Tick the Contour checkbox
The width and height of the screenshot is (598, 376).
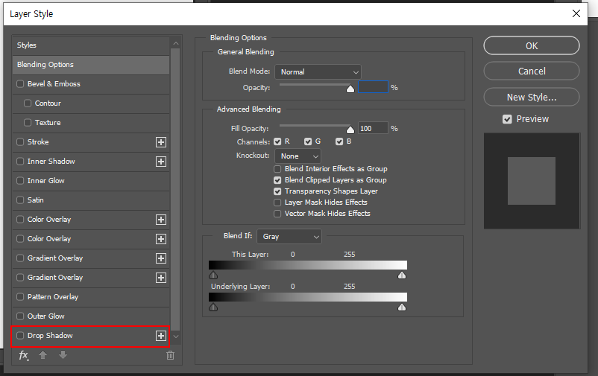click(x=28, y=103)
